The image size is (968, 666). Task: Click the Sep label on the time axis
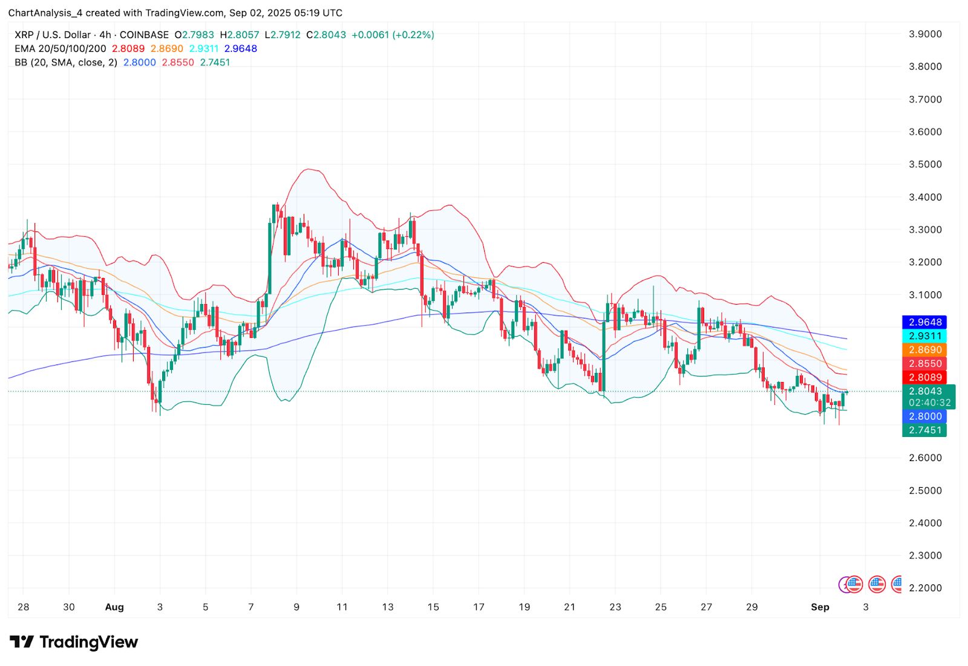(820, 607)
